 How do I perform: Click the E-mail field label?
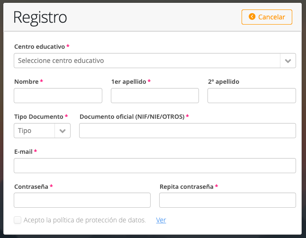(23, 151)
